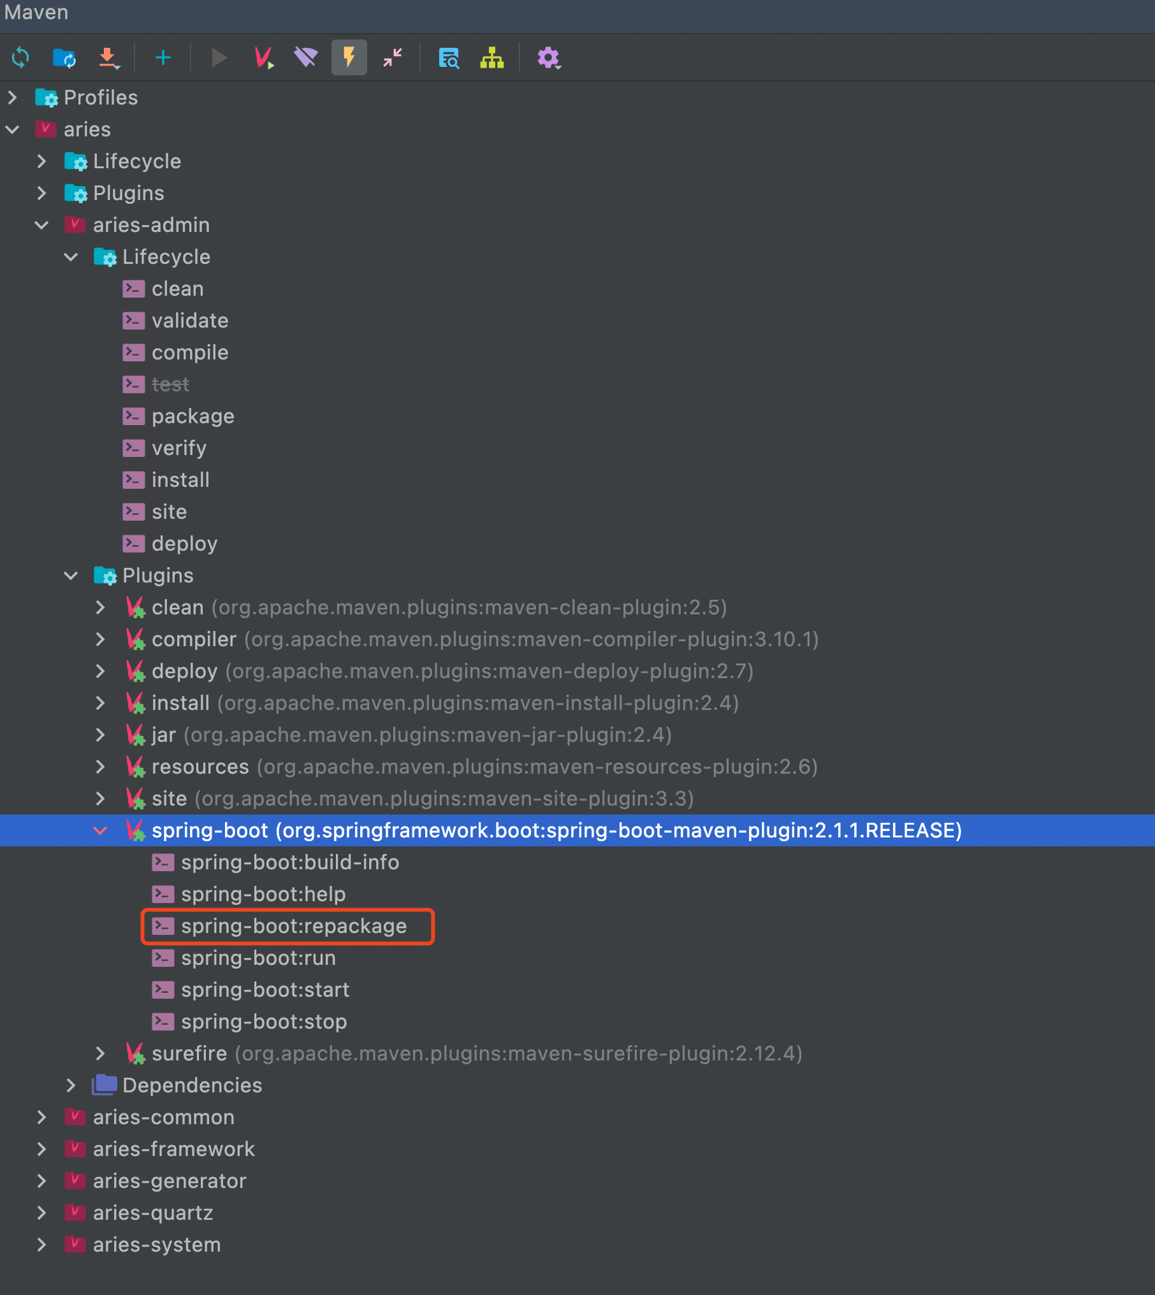1155x1295 pixels.
Task: Toggle Skip Tests Mode lightning button
Action: 349,58
